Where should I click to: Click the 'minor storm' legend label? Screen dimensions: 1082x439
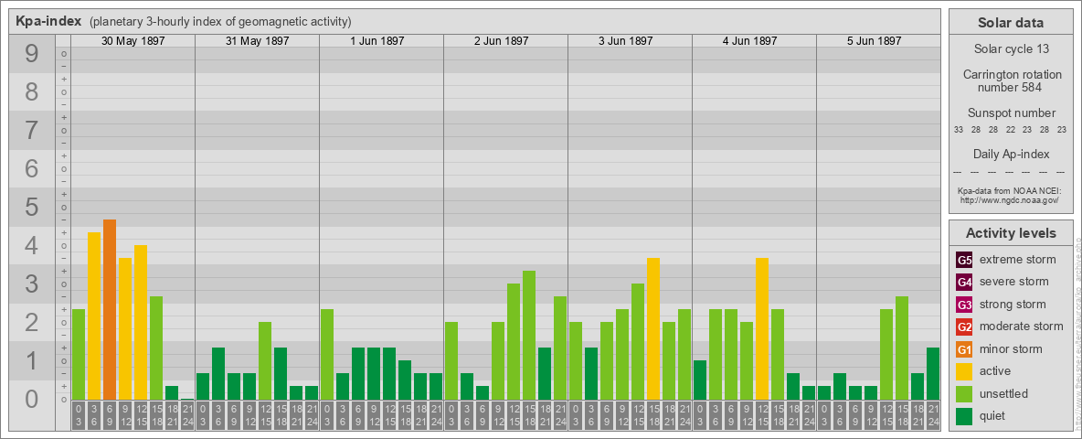(x=1011, y=348)
